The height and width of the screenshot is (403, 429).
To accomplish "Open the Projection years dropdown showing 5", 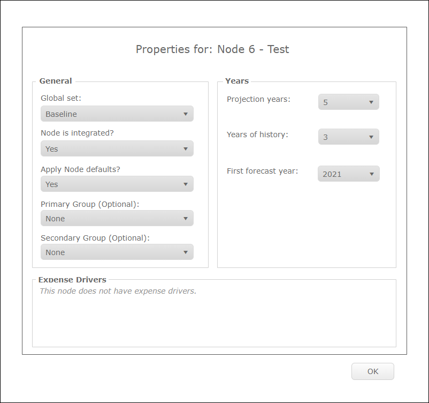I will coord(348,102).
